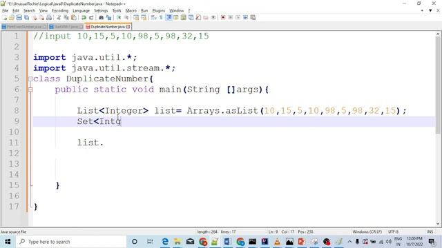Click the Zoom In toolbar icon
The width and height of the screenshot is (442, 248).
[119, 18]
